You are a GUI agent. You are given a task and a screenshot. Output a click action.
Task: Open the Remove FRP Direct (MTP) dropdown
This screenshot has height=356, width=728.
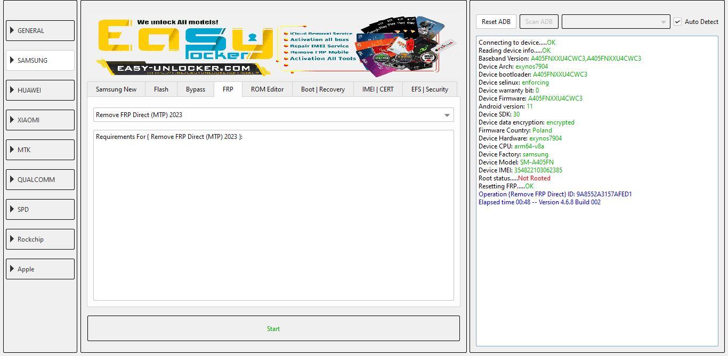(x=273, y=115)
